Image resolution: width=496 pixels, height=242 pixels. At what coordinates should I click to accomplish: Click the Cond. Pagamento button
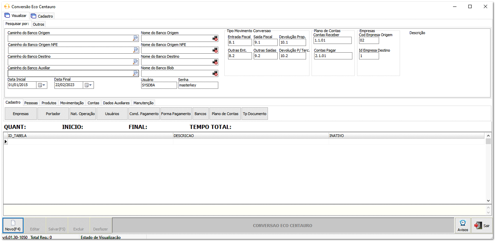[144, 114]
